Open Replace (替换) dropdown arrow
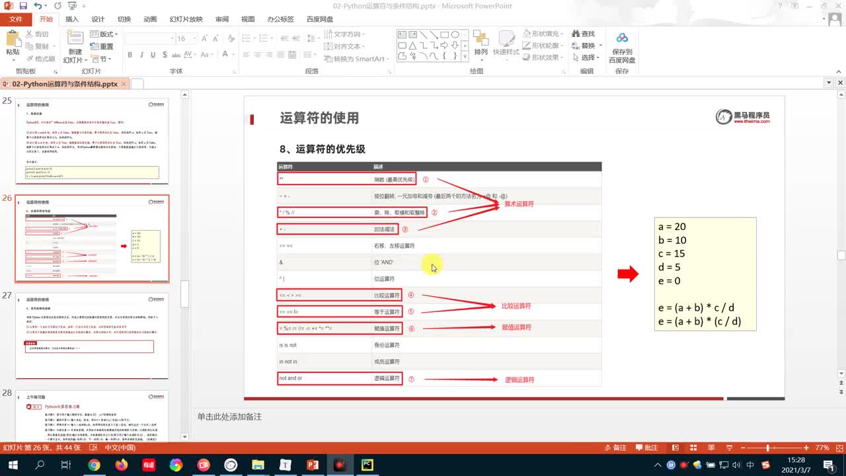 (600, 46)
